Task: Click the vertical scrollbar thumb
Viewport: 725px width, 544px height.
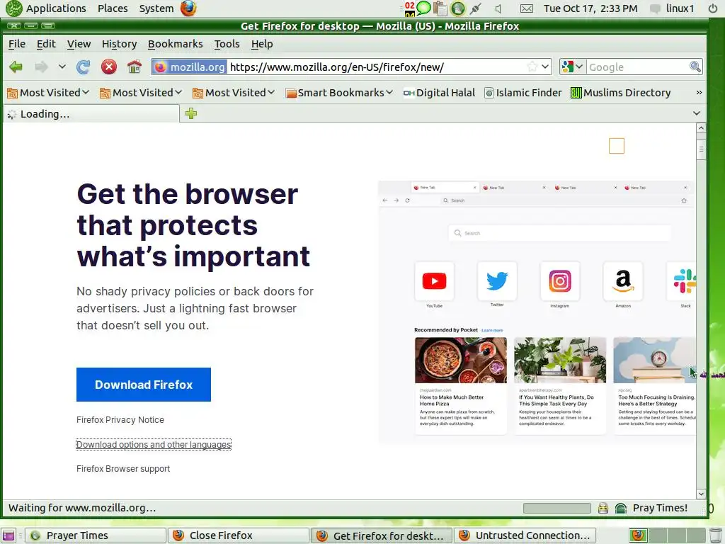Action: [x=701, y=149]
